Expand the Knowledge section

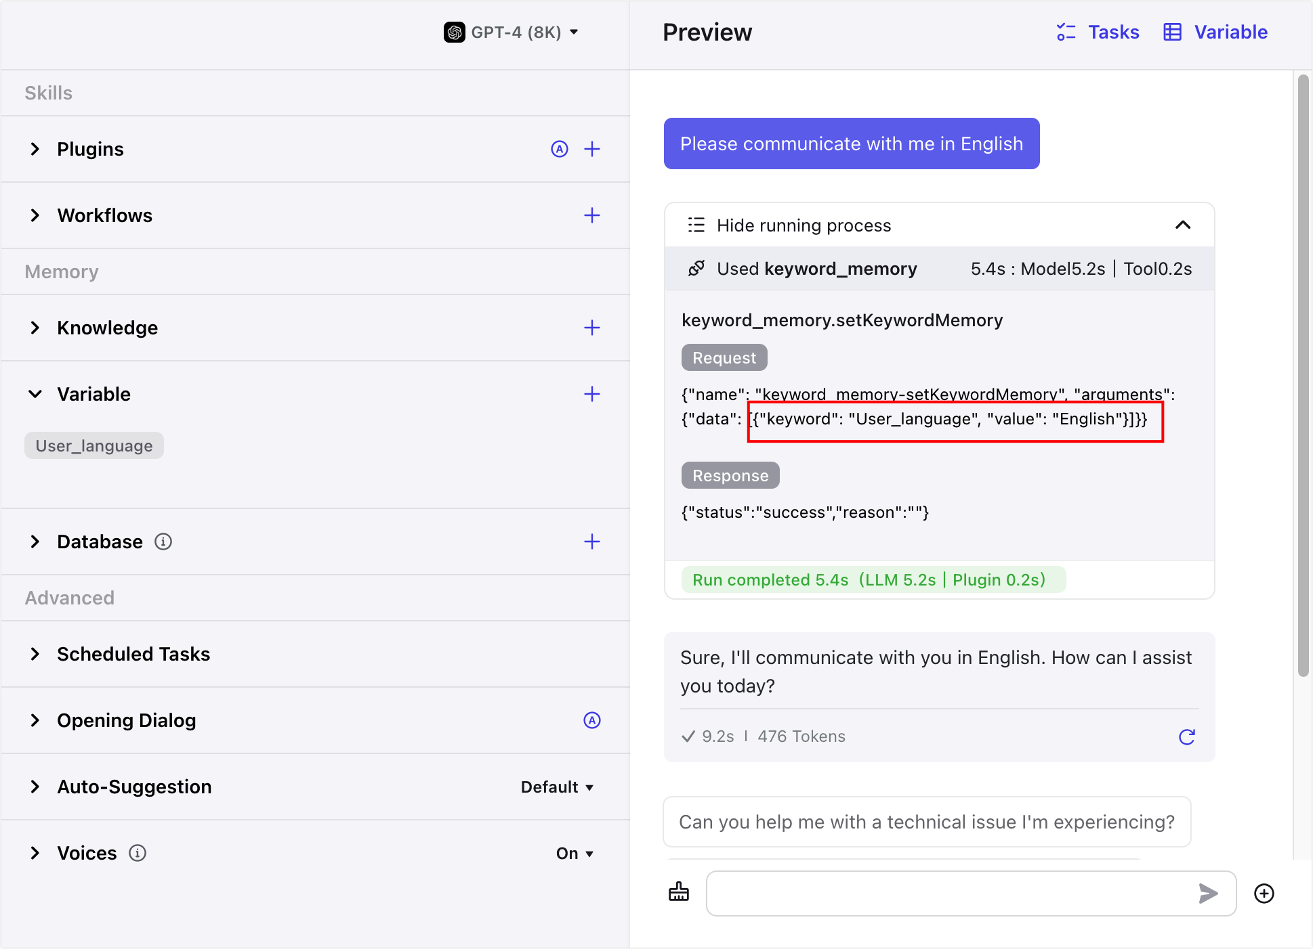[x=35, y=328]
